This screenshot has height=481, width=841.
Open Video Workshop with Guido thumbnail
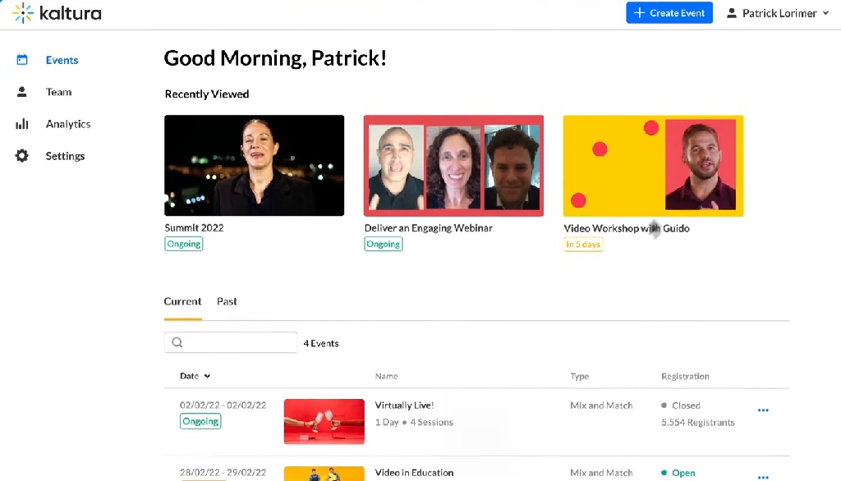click(x=653, y=165)
